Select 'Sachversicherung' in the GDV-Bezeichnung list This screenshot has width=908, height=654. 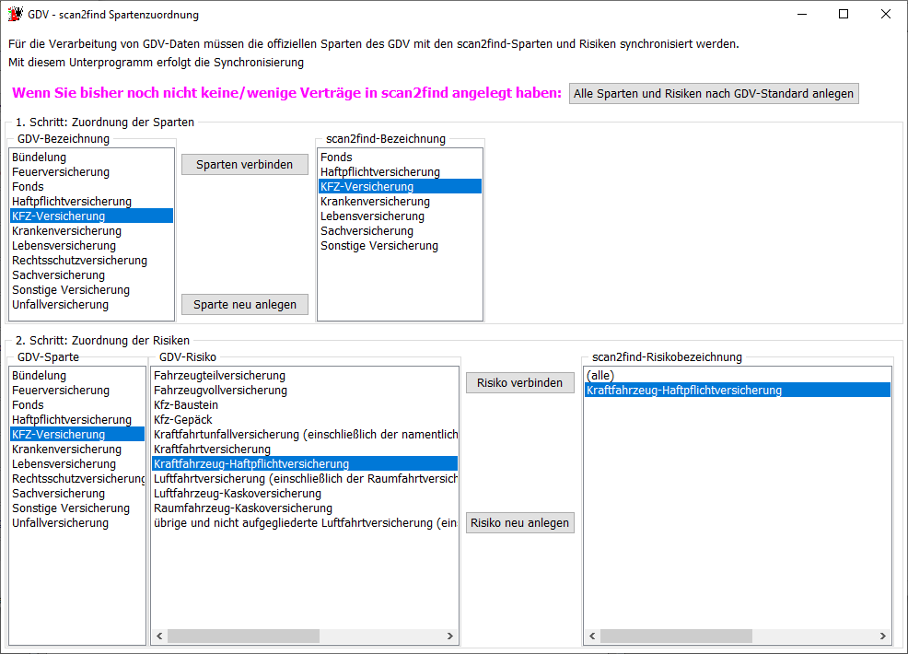[x=91, y=275]
